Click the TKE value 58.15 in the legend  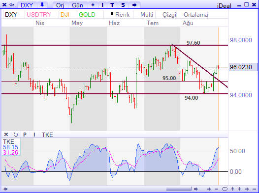10,147
